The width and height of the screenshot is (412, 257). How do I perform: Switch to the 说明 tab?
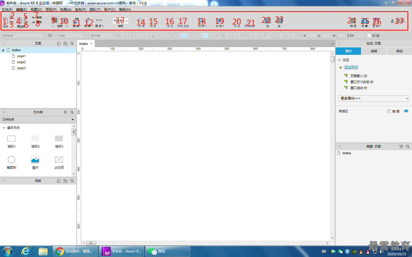click(374, 51)
